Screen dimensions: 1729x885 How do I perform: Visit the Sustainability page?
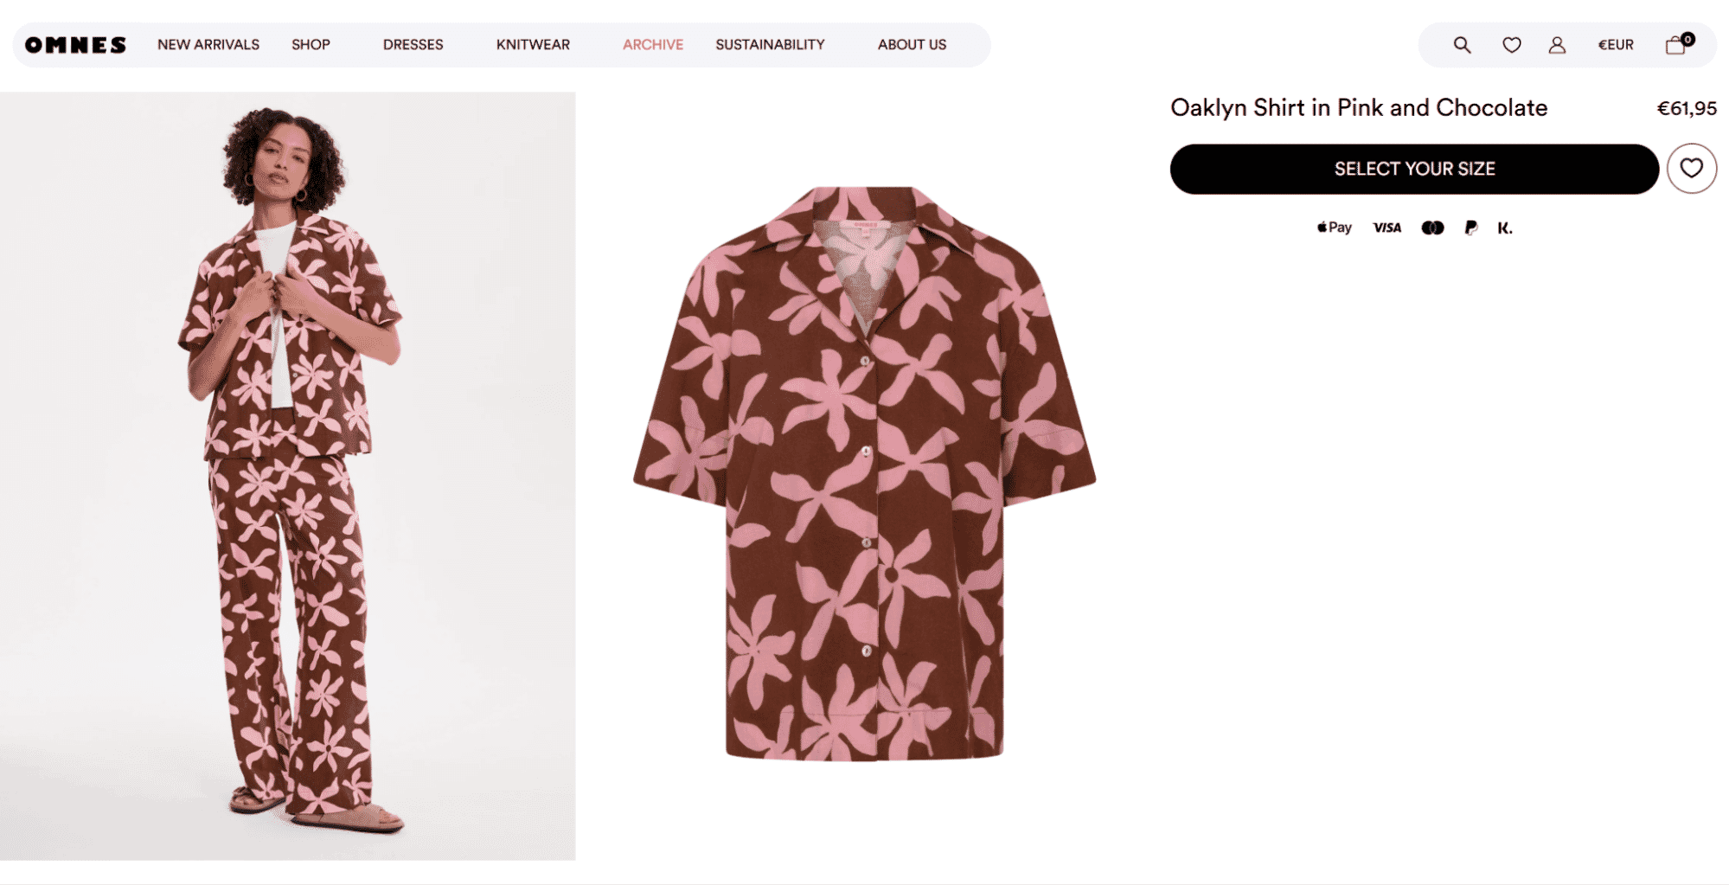[x=770, y=45]
